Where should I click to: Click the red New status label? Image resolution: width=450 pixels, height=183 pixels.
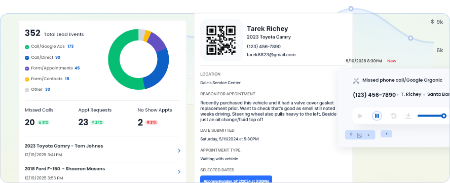(x=392, y=61)
